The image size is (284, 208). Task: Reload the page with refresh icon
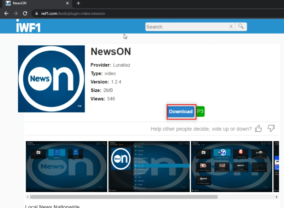25,13
